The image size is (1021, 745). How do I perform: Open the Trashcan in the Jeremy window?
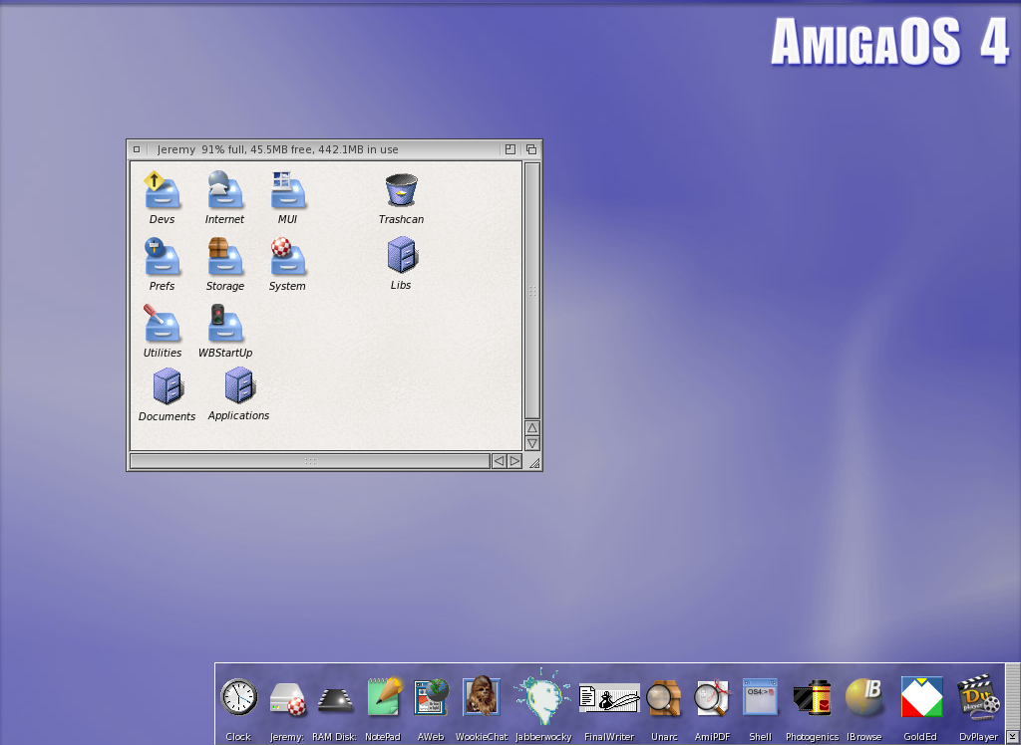[401, 189]
